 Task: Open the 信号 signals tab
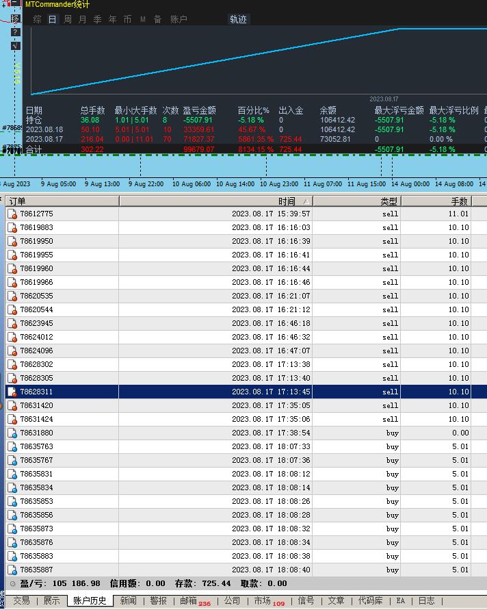click(306, 600)
